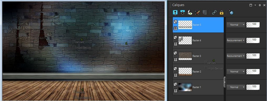Click the Raster 4 layer thumbnail
This screenshot has width=267, height=101.
point(185,40)
